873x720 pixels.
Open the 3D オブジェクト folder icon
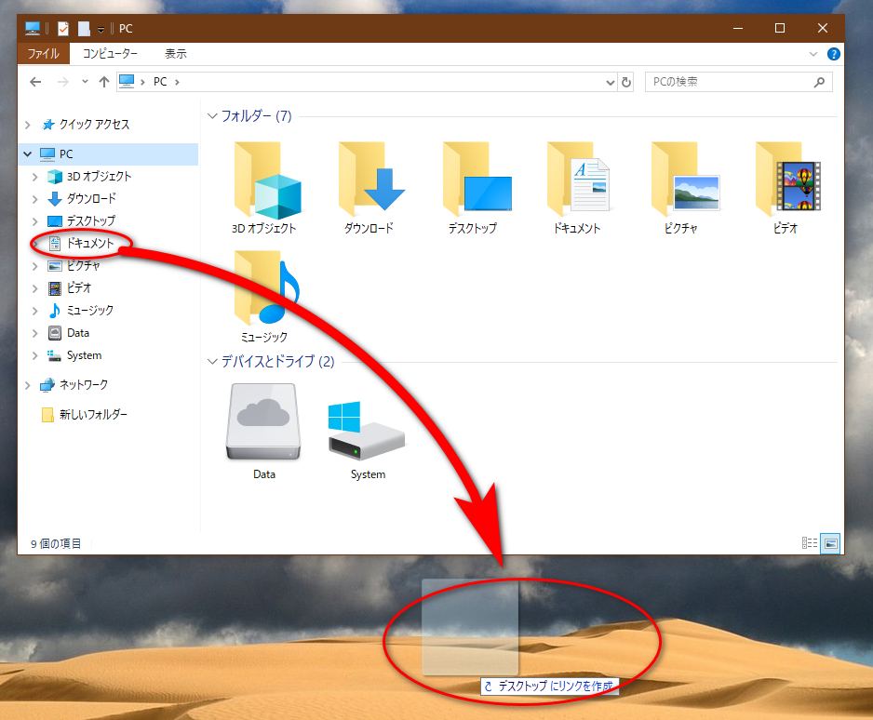pos(264,180)
